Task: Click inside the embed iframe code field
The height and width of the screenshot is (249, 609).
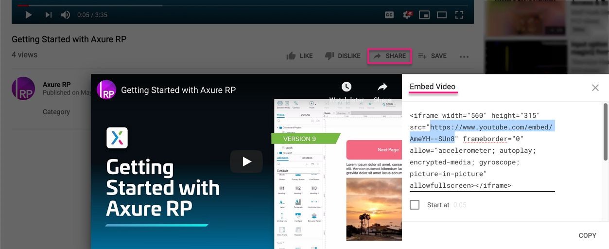Action: point(481,151)
